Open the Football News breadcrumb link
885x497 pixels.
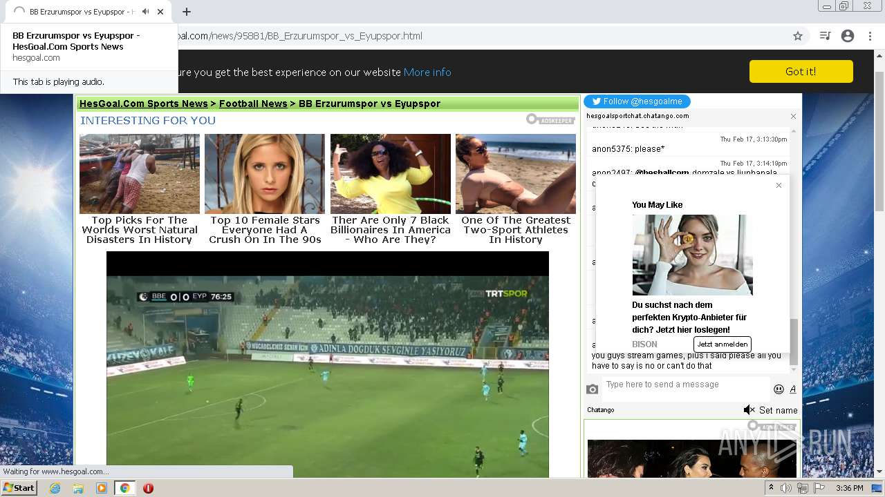point(253,104)
